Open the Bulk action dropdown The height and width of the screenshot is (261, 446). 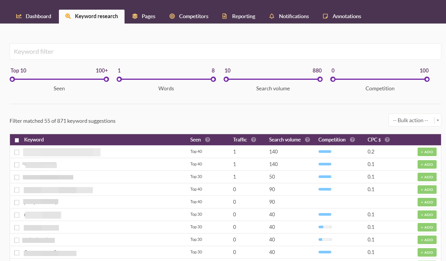point(410,120)
